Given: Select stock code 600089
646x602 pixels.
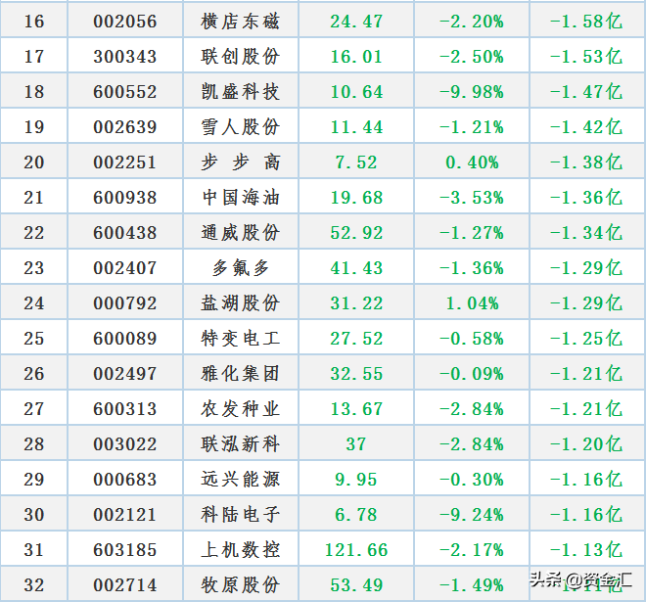Looking at the screenshot, I should pos(125,339).
